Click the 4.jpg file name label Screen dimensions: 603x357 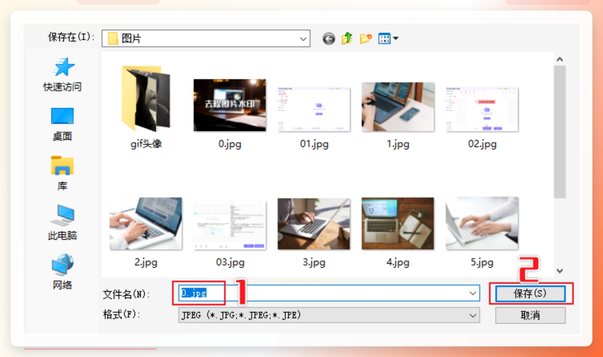pos(398,262)
